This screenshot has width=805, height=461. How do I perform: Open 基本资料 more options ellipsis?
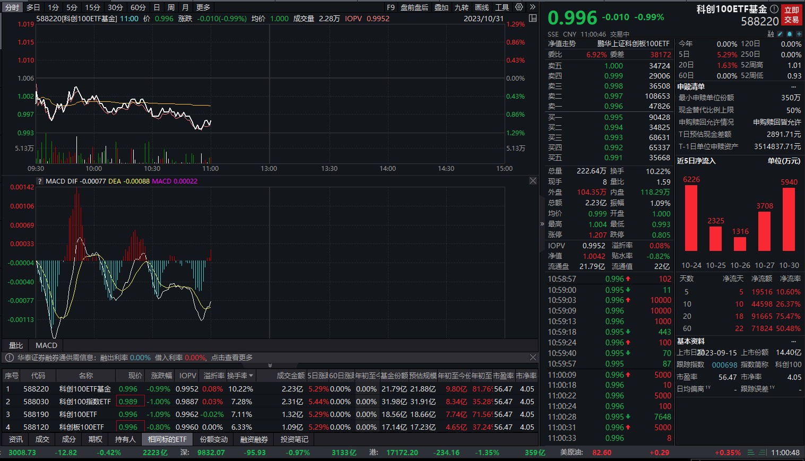click(x=794, y=341)
